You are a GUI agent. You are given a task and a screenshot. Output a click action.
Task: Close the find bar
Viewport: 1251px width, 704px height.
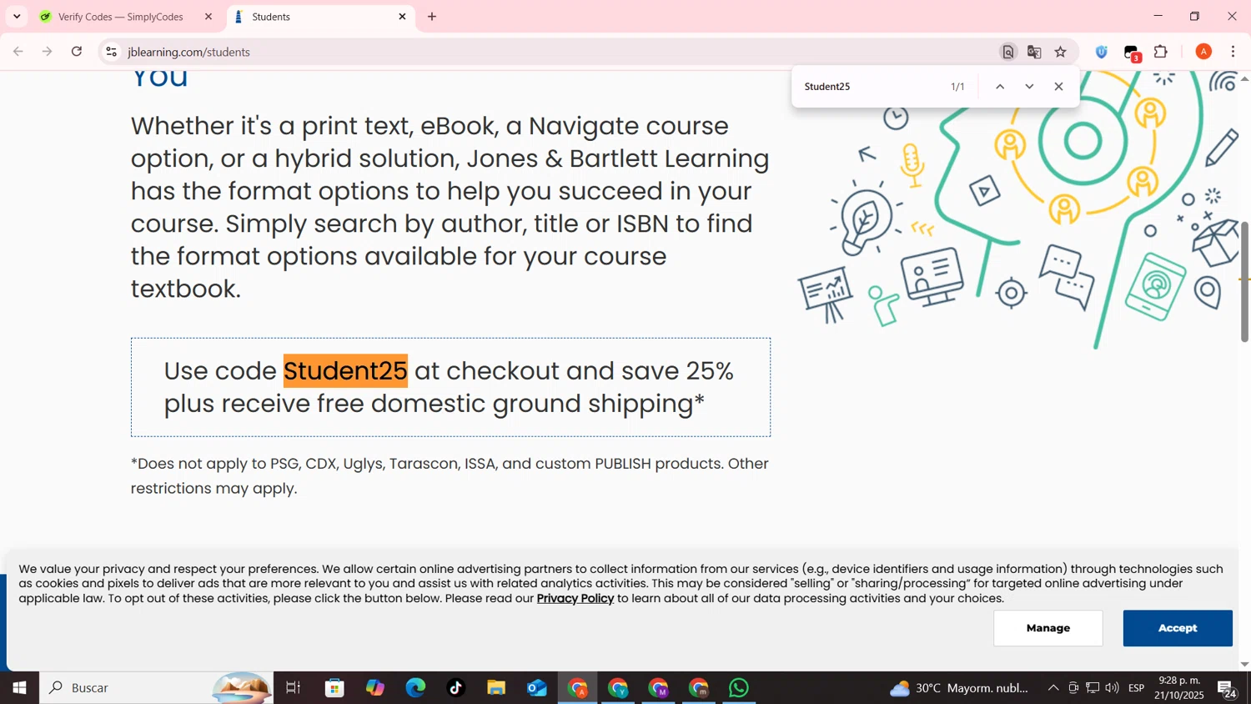(1058, 87)
